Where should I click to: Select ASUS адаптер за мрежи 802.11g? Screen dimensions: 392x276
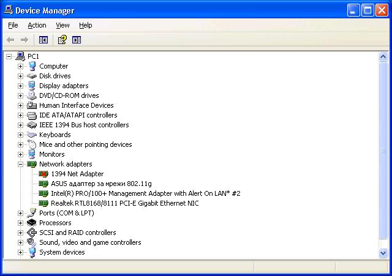click(x=101, y=184)
